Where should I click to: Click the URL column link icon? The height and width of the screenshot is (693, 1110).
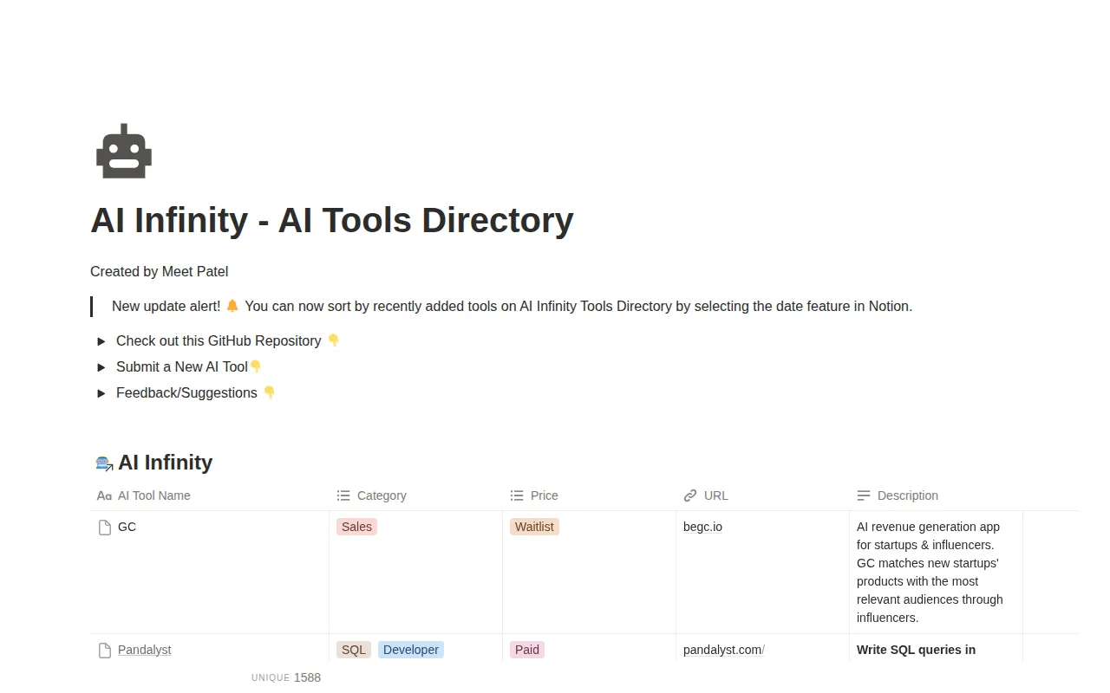[x=690, y=496]
